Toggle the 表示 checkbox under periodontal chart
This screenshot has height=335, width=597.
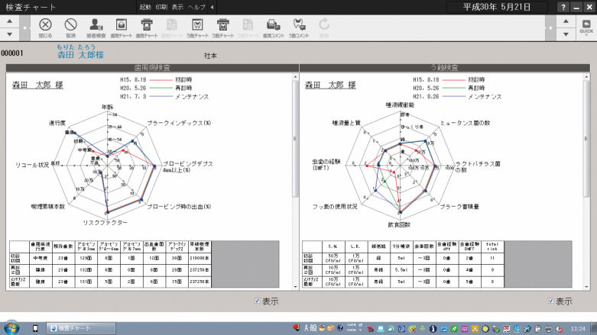pyautogui.click(x=257, y=301)
